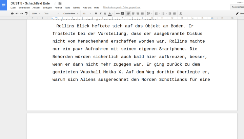Open the Datei menu
The image size is (244, 139).
13,8
